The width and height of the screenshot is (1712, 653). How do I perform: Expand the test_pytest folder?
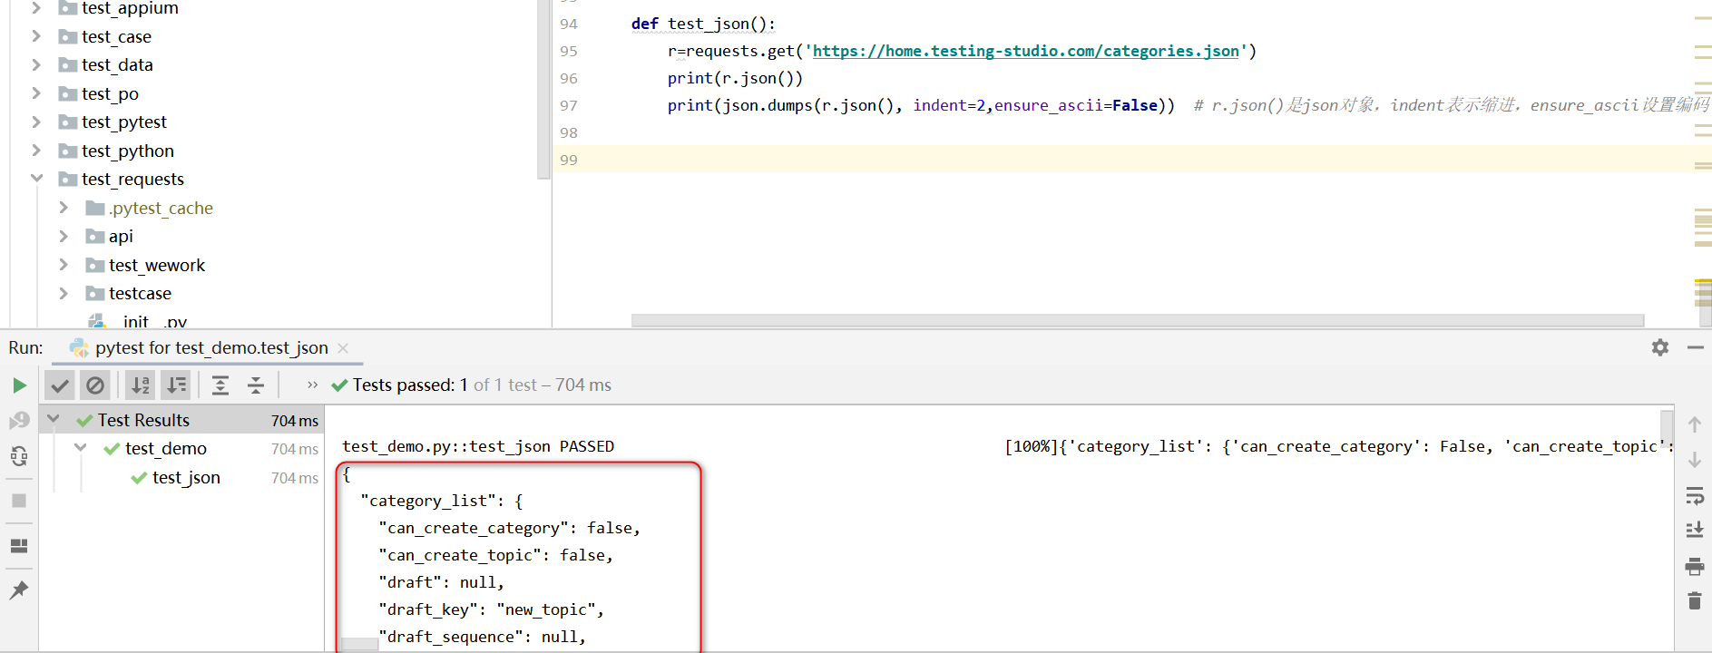pos(36,122)
